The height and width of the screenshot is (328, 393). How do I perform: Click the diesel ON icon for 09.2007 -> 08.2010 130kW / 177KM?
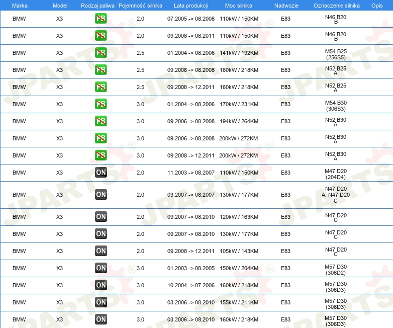[101, 233]
